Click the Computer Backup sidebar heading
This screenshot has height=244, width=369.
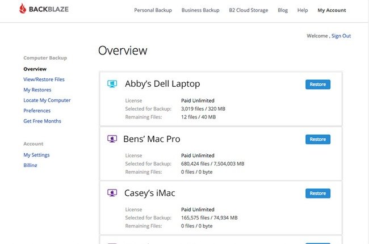pos(45,58)
